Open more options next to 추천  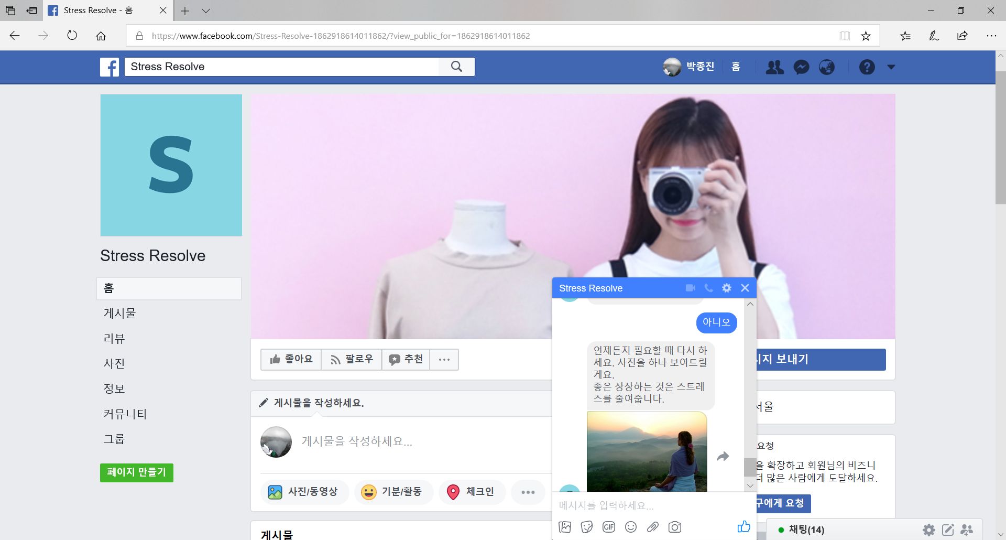click(444, 359)
